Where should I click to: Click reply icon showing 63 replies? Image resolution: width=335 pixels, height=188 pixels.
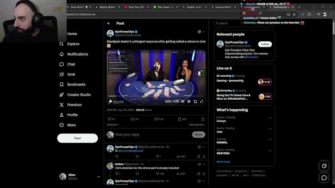click(x=111, y=119)
